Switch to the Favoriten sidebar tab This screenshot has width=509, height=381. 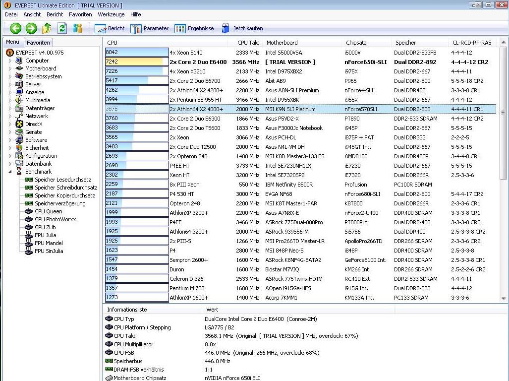[x=38, y=43]
